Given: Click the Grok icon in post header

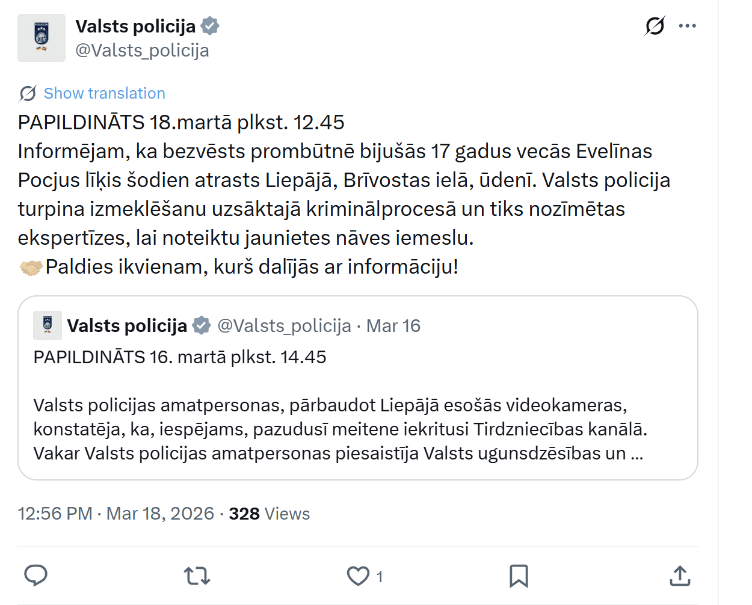Looking at the screenshot, I should [655, 26].
